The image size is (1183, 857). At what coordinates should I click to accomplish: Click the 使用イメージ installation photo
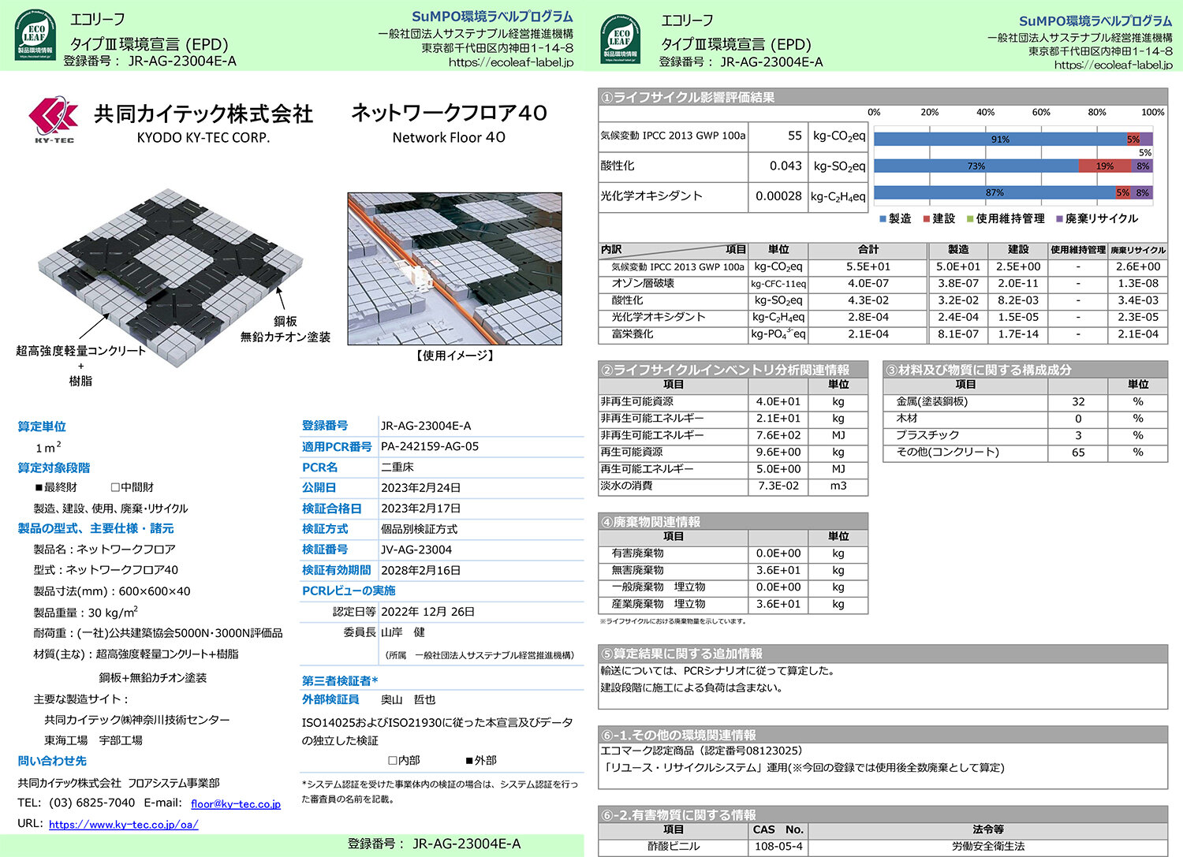tap(455, 269)
